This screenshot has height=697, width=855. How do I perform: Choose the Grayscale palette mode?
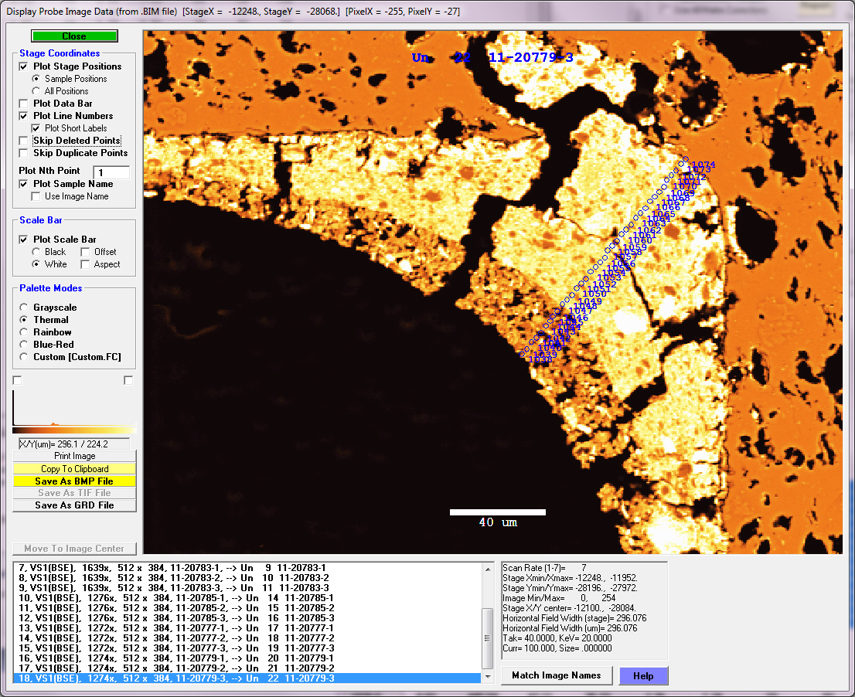coord(25,308)
